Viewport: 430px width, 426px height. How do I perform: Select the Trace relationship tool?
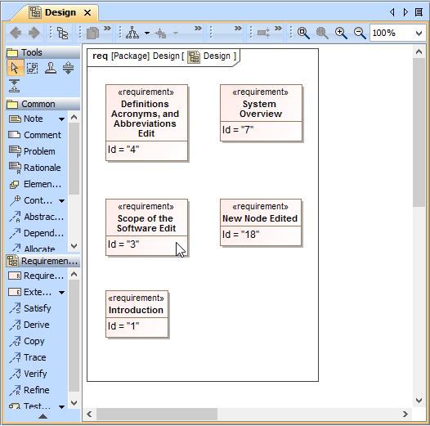pyautogui.click(x=28, y=357)
